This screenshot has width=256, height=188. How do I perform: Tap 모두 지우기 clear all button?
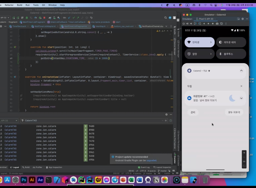[x=234, y=112]
